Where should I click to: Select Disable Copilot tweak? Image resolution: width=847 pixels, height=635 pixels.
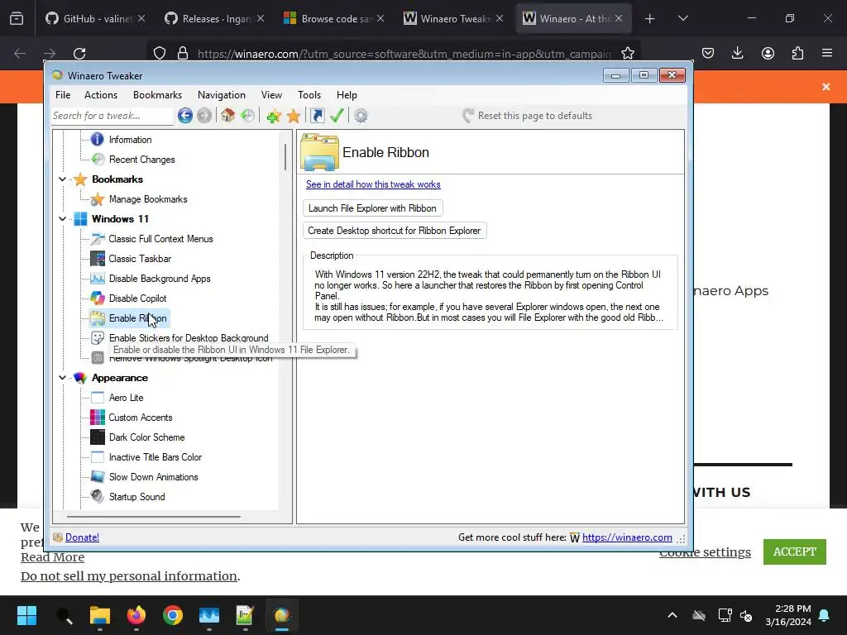pyautogui.click(x=138, y=298)
